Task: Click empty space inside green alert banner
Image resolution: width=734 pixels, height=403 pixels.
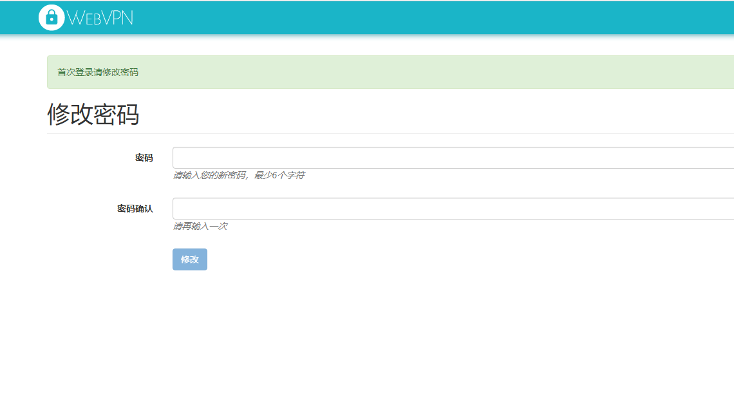Action: [419, 72]
